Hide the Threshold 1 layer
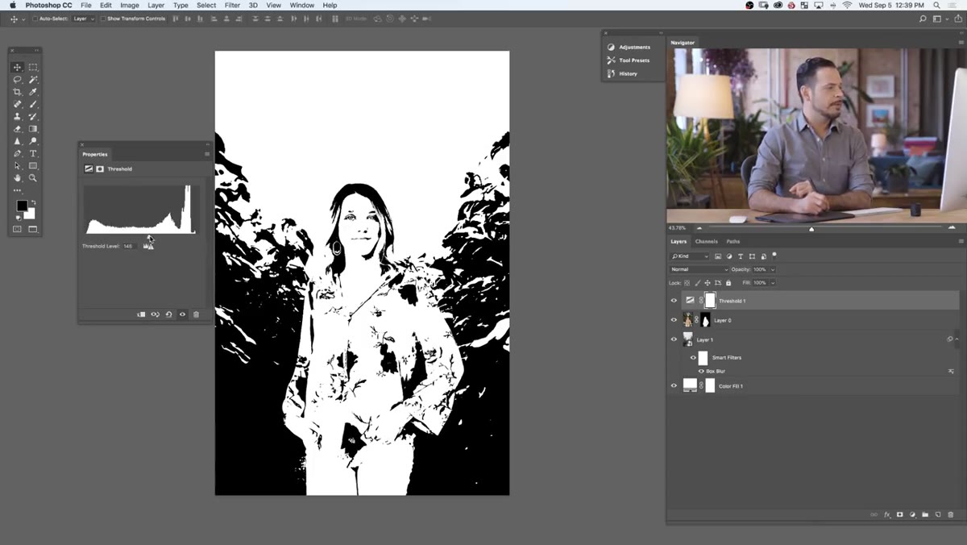Screen dimensions: 967x545 tap(674, 301)
